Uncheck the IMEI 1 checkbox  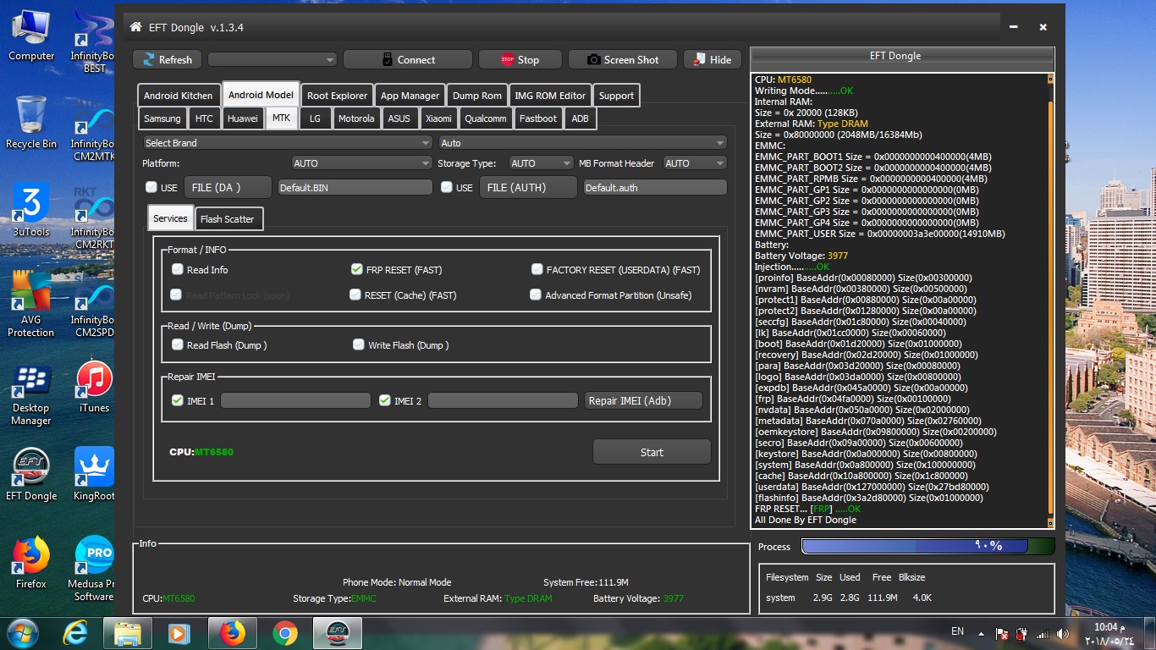coord(177,400)
